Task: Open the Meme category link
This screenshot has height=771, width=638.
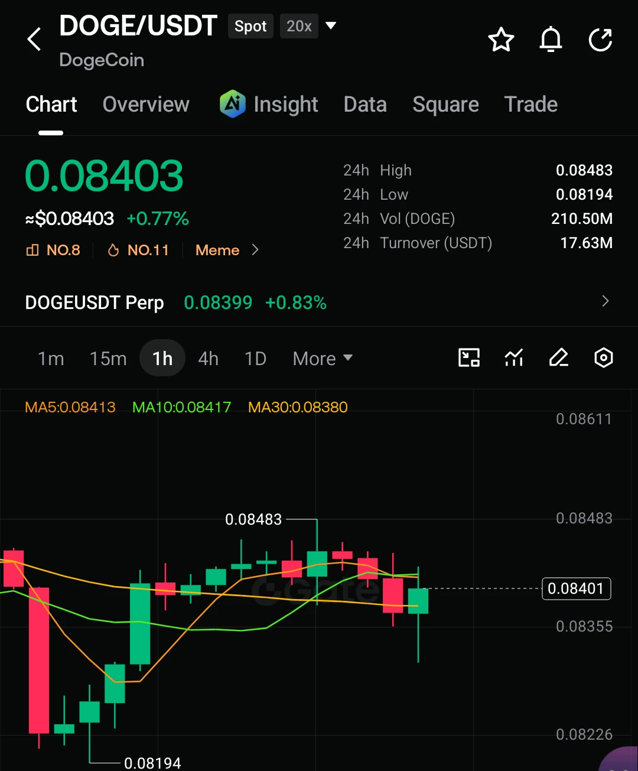Action: (x=217, y=251)
